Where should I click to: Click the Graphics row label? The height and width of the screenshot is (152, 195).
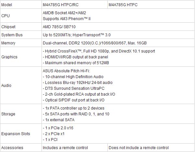(9, 57)
